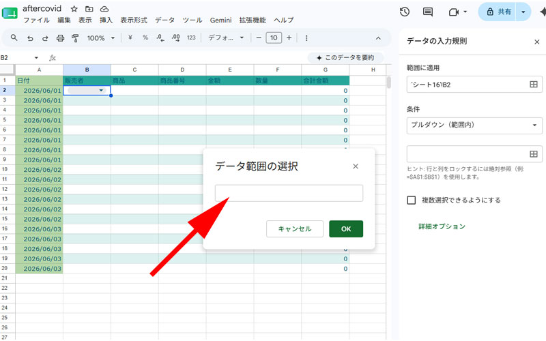The width and height of the screenshot is (546, 341).
Task: Open the 挿入 menu
Action: [x=106, y=20]
